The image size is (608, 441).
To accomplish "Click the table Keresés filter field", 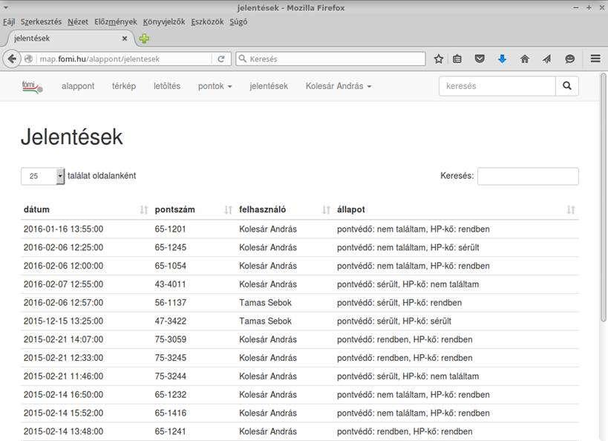I will tap(528, 176).
